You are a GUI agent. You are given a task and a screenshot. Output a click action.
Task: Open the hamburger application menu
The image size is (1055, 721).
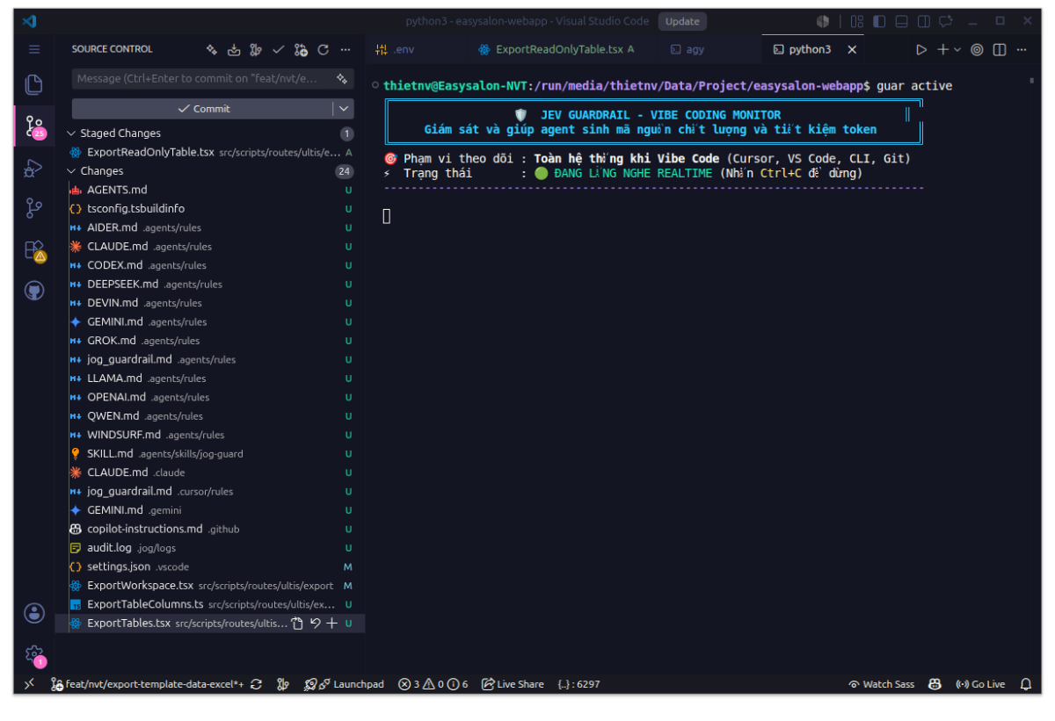[33, 49]
